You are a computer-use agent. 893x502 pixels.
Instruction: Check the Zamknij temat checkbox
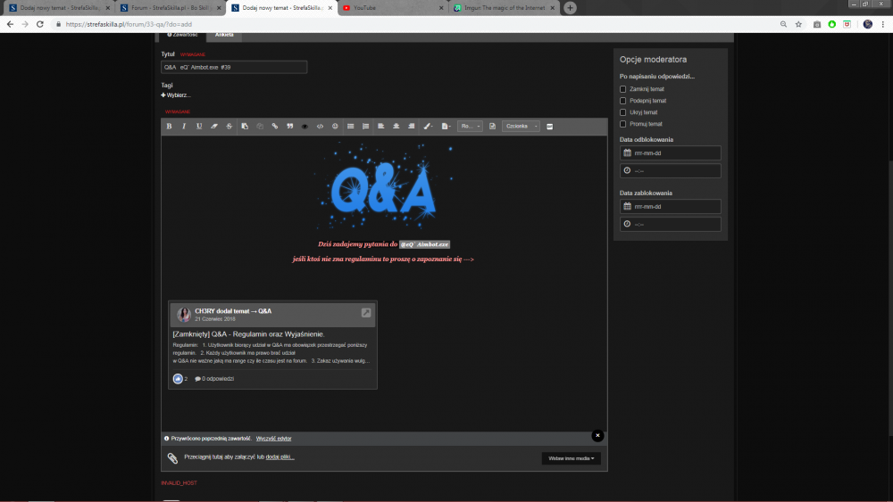coord(623,89)
